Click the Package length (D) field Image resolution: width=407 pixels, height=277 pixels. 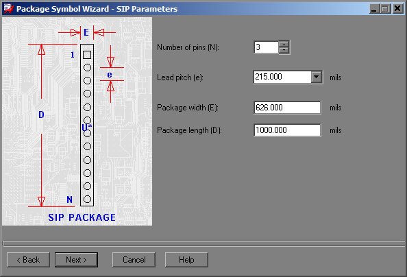[287, 130]
